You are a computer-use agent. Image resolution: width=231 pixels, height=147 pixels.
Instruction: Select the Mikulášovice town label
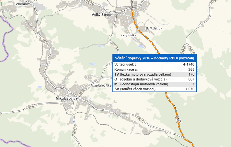[67, 98]
